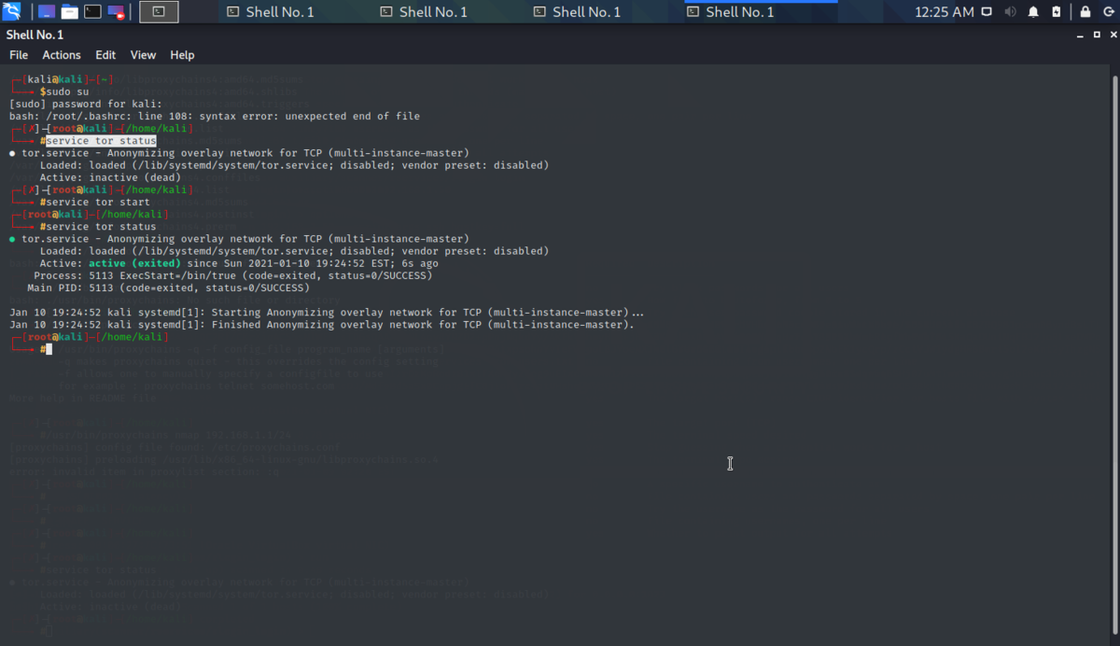Click the Shell No. 1 window title

(35, 35)
